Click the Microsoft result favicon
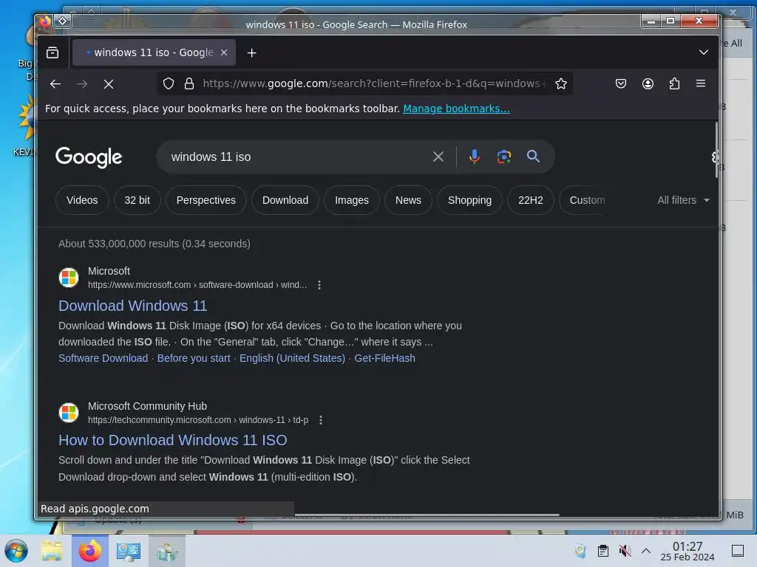 (x=69, y=278)
